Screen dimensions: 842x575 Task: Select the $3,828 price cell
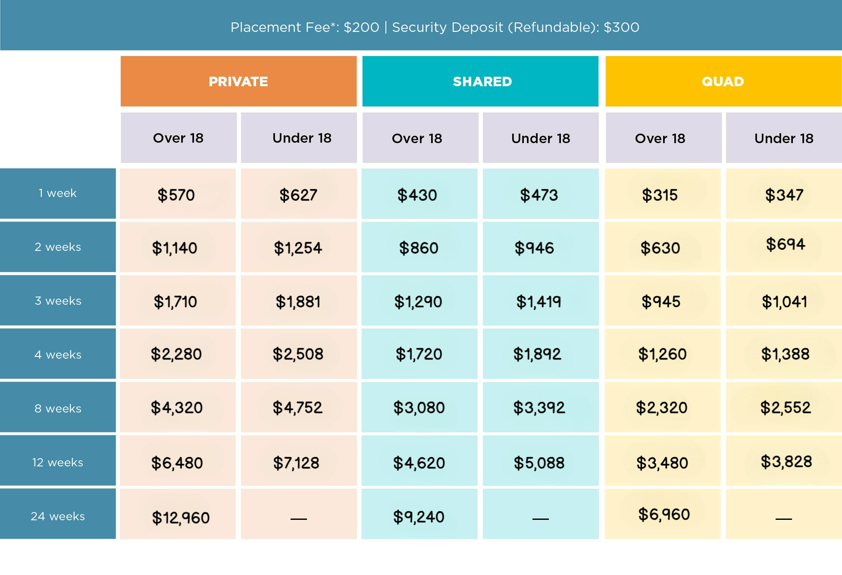pyautogui.click(x=786, y=462)
